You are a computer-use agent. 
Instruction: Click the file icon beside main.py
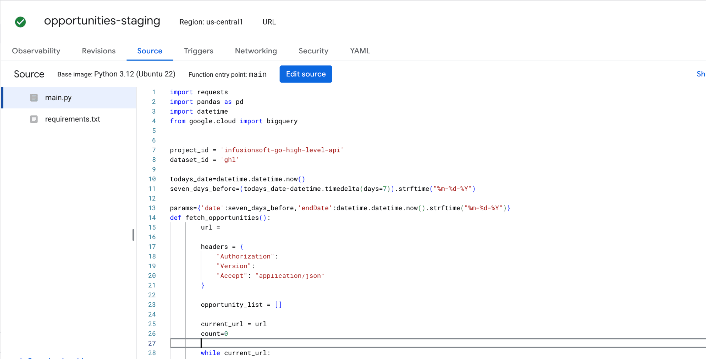coord(34,97)
